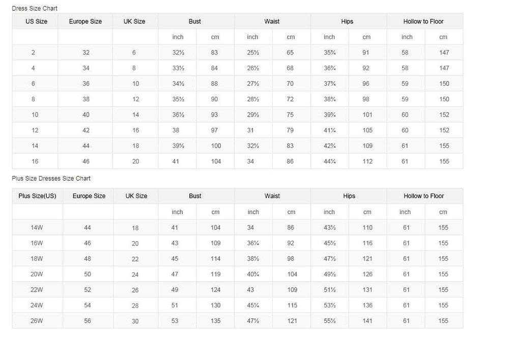This screenshot has height=340, width=509.
Task: Click hips value 141 cm for size 26W
Action: (x=367, y=321)
